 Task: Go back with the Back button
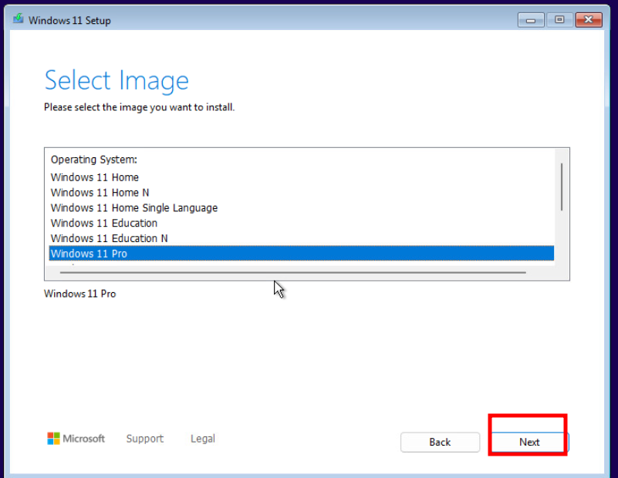(x=441, y=443)
